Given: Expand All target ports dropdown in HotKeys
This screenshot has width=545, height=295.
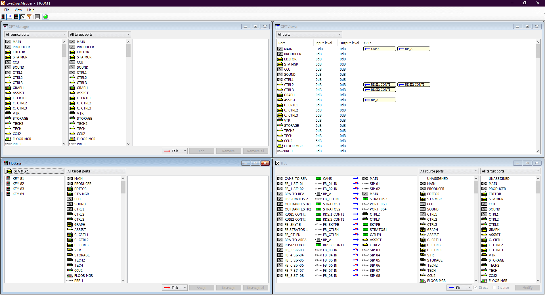Looking at the screenshot, I should [x=96, y=171].
